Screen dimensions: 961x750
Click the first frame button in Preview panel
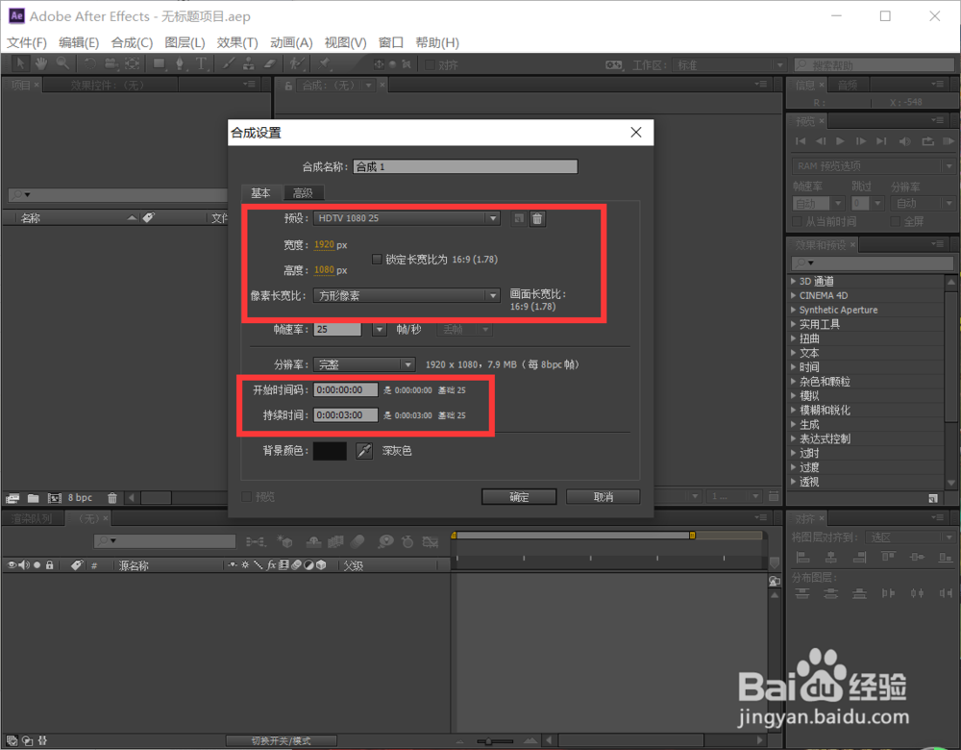[801, 141]
